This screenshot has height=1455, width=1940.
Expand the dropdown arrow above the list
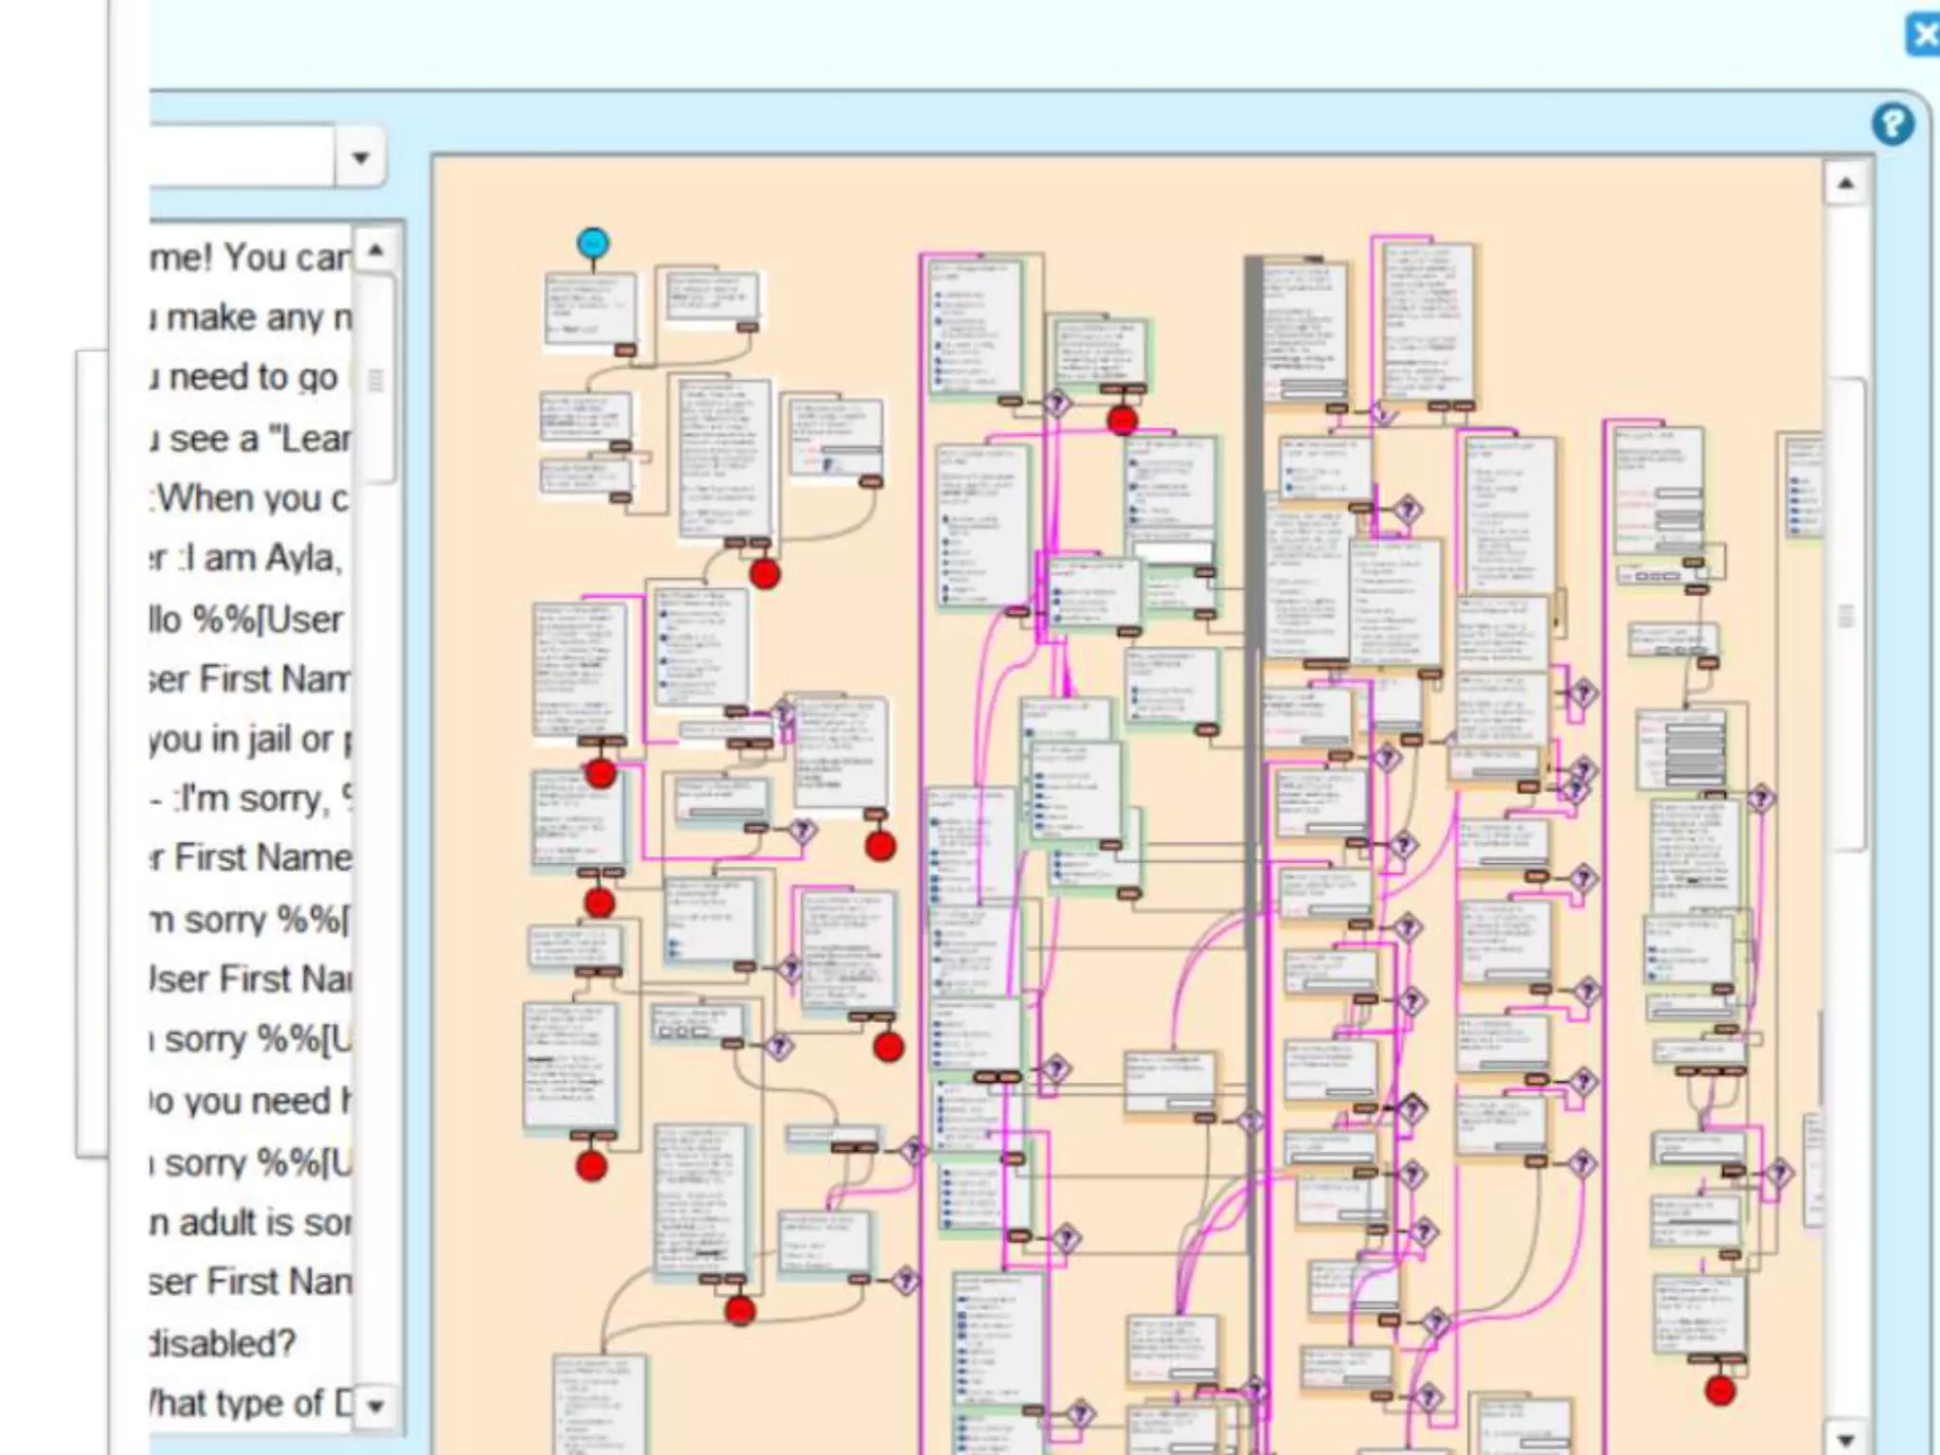click(x=360, y=157)
